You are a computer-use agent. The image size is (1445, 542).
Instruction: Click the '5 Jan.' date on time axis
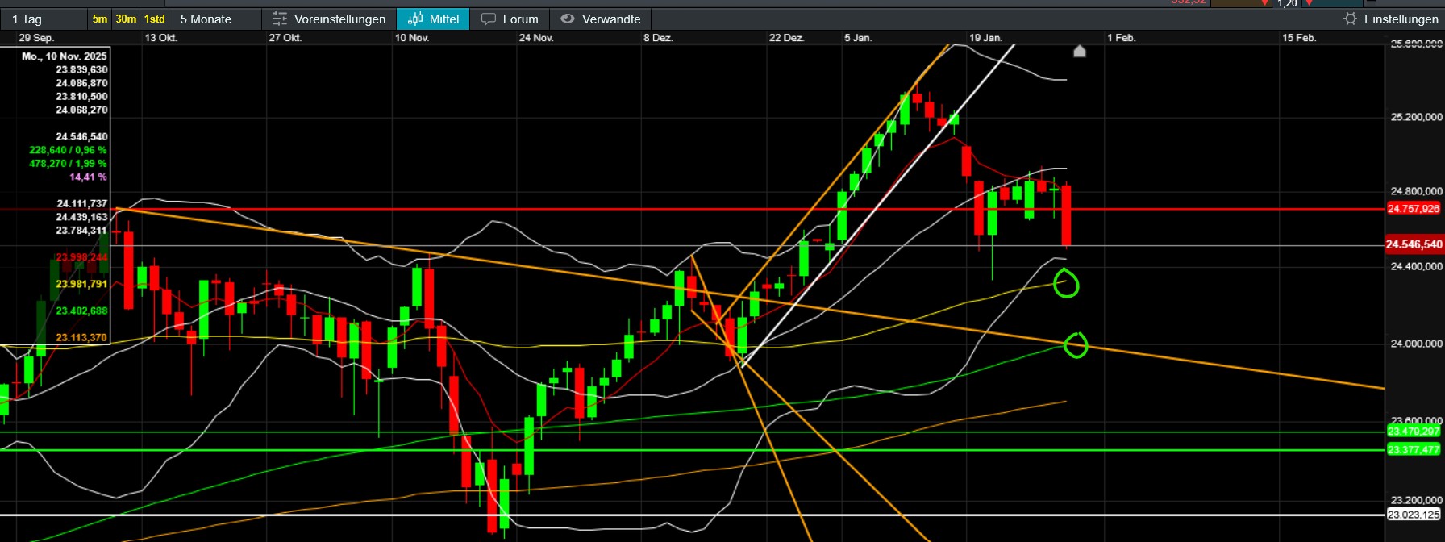tap(858, 38)
